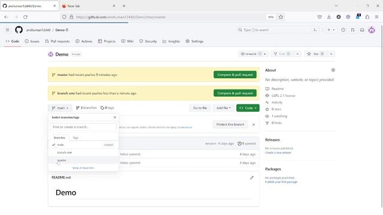
Task: Open the GitHub issues icon in header
Action: (343, 30)
